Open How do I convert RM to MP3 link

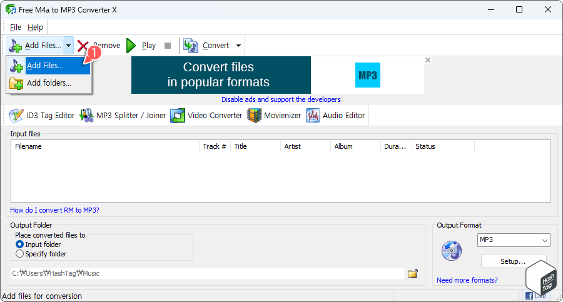[x=54, y=210]
